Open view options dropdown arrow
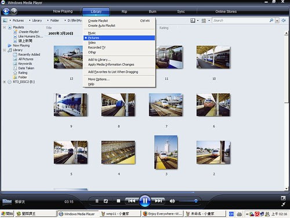The height and width of the screenshot is (218, 290). point(209,20)
